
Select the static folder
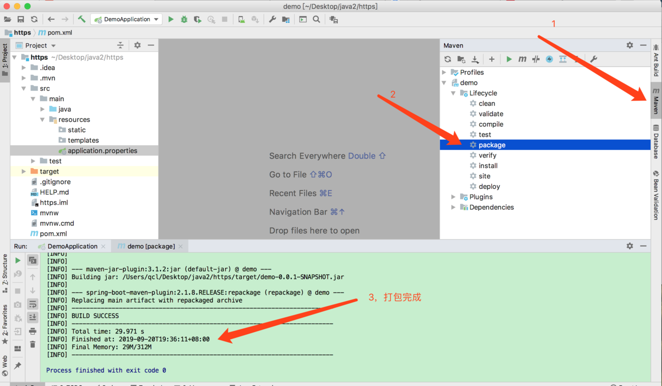72,130
